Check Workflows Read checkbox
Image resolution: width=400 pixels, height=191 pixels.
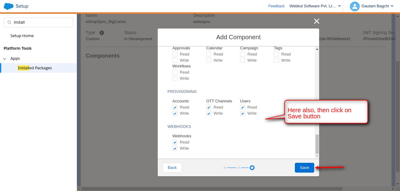click(x=175, y=72)
